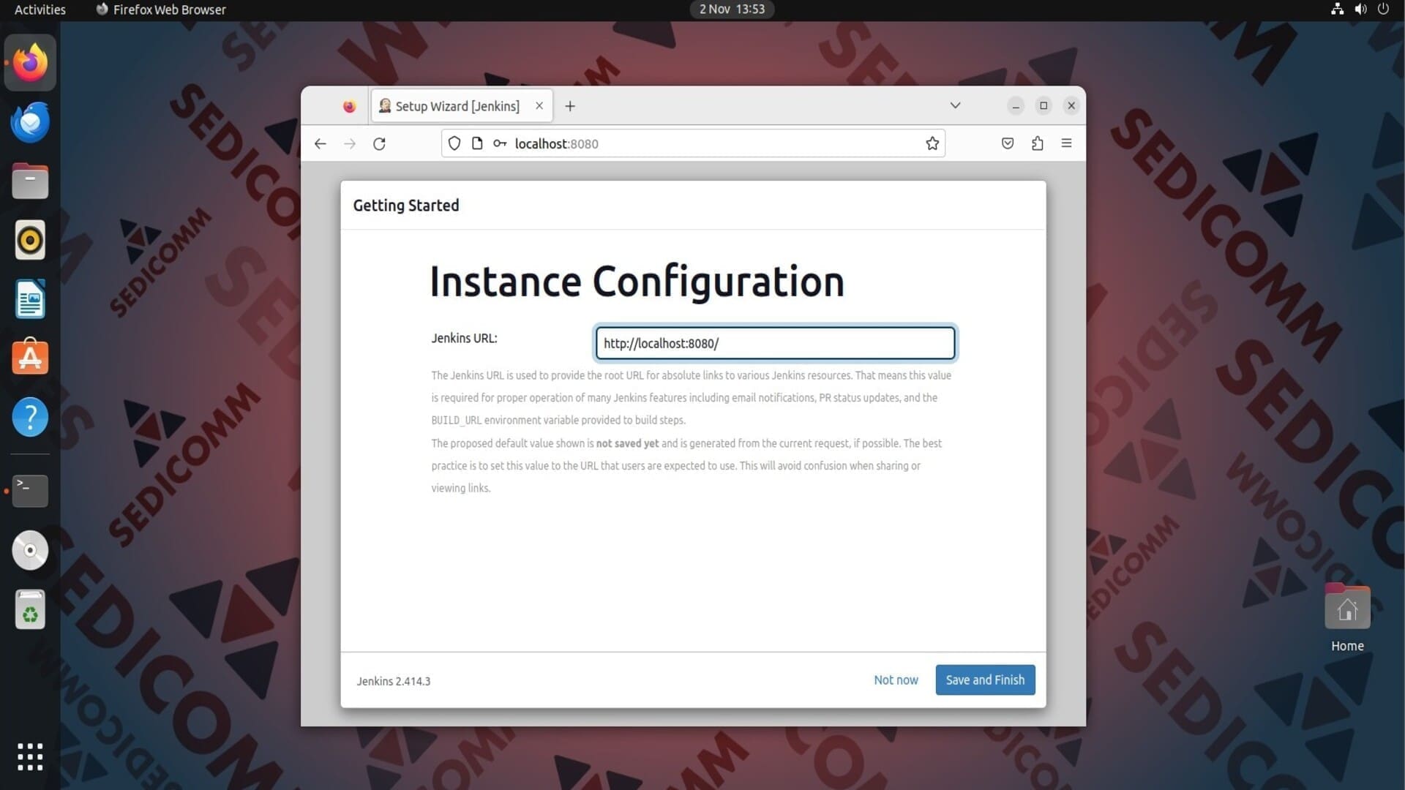Click the Not now link
Image resolution: width=1405 pixels, height=790 pixels.
coord(896,680)
